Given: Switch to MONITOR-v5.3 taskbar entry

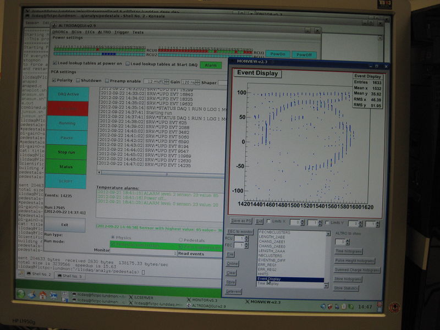Looking at the screenshot, I should [x=202, y=300].
